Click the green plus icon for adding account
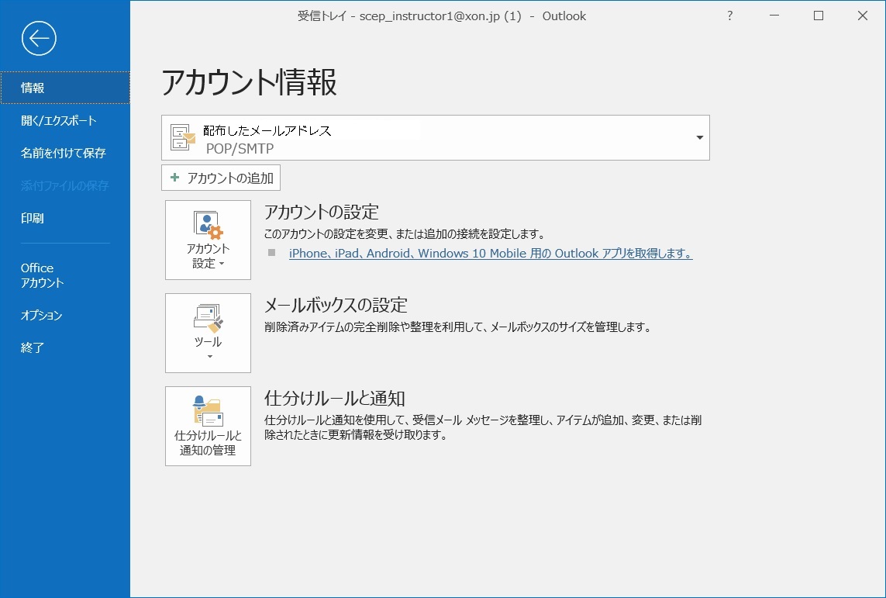 click(x=174, y=178)
